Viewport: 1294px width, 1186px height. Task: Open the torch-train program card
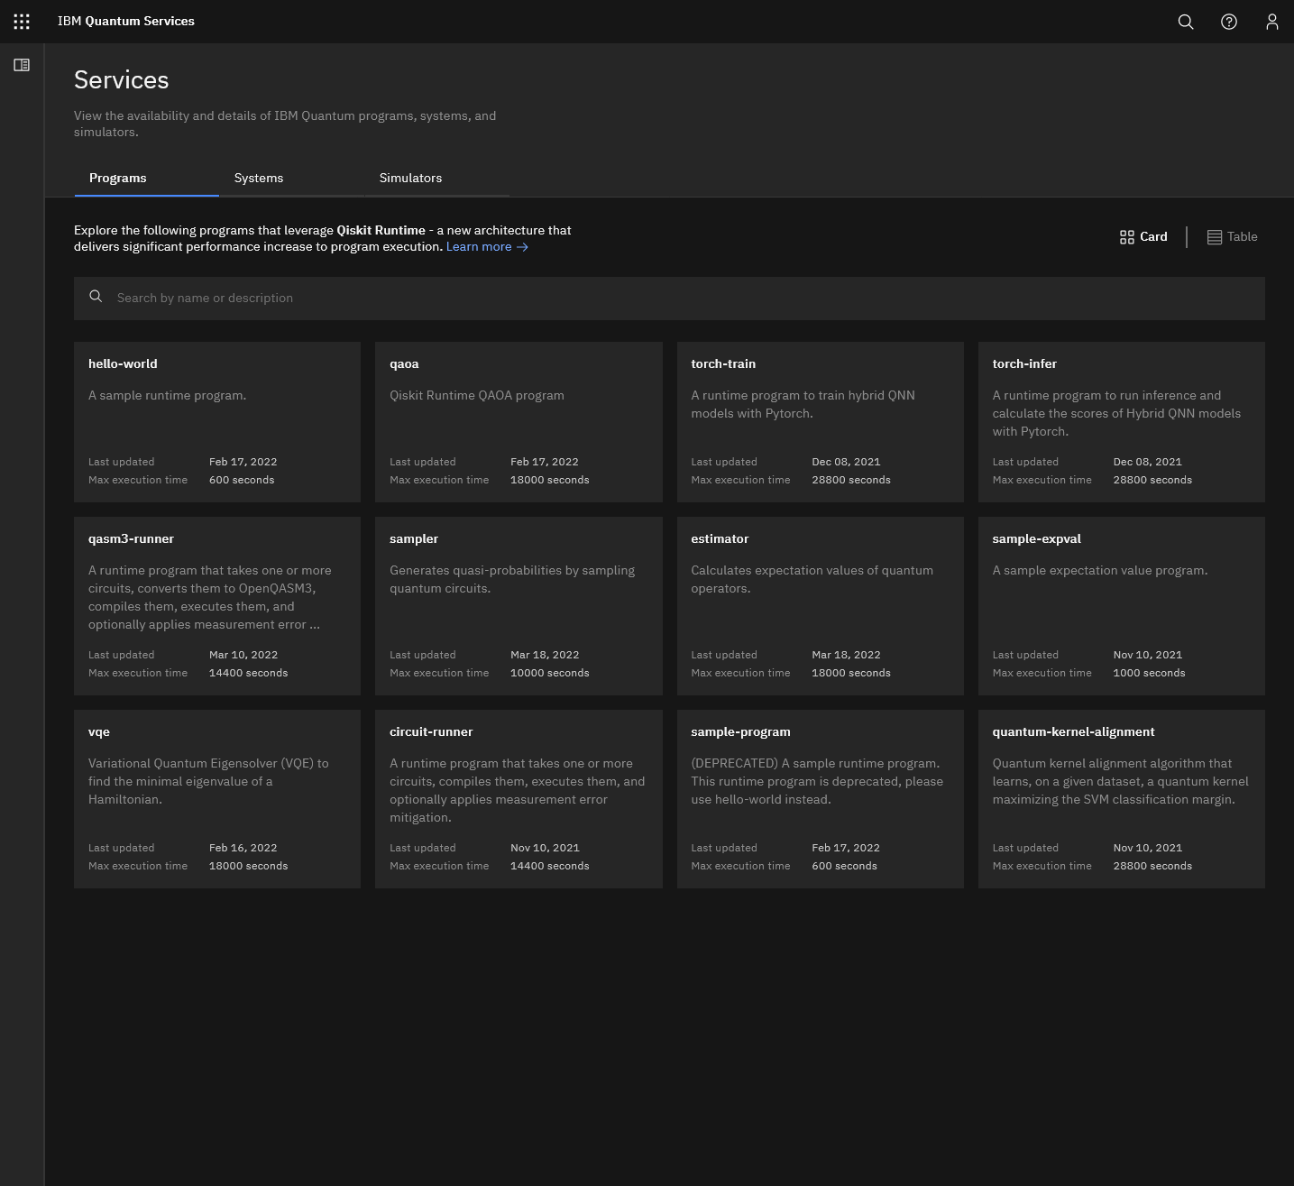point(820,422)
